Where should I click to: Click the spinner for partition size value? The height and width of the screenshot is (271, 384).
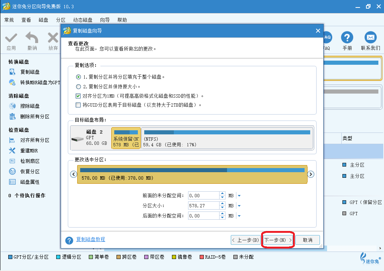coord(223,206)
